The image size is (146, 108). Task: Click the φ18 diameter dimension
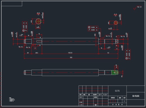95,35
